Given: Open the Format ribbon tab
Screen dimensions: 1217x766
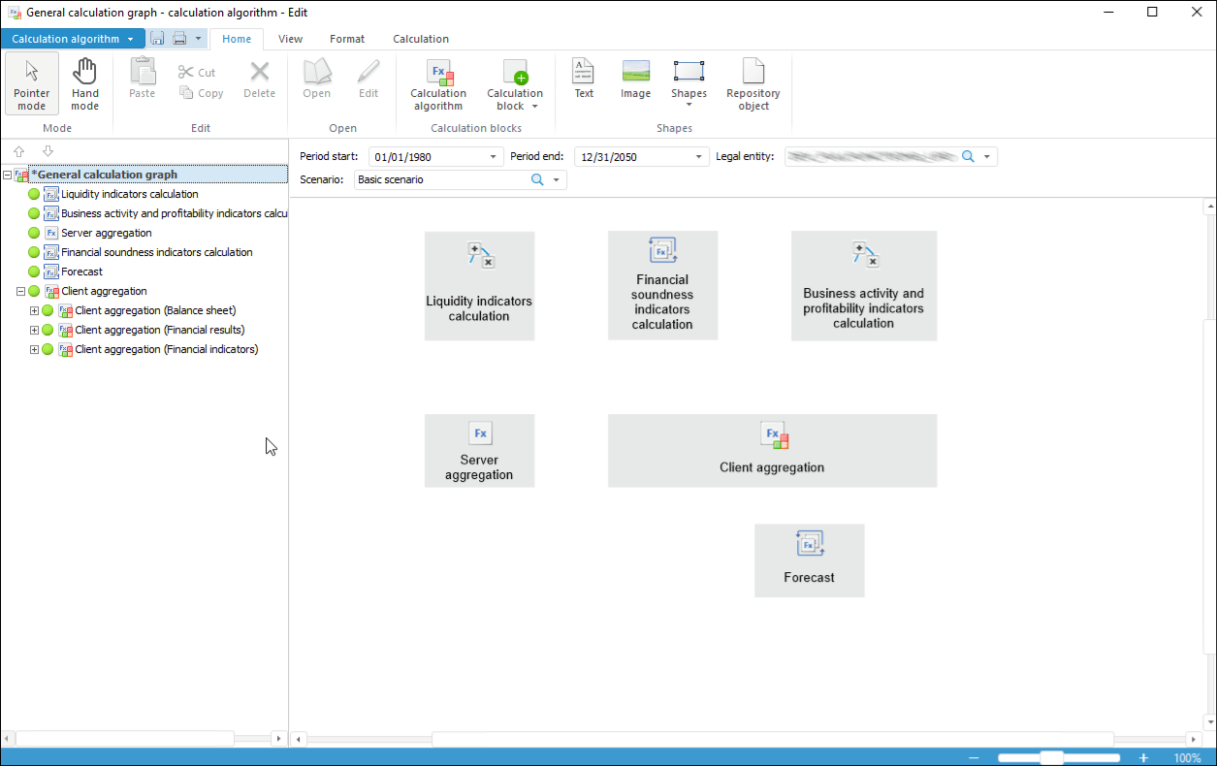Looking at the screenshot, I should pos(347,39).
